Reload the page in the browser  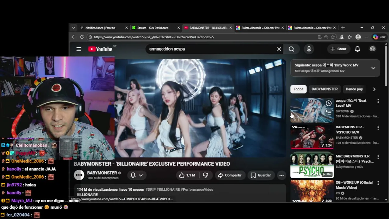coord(82,37)
